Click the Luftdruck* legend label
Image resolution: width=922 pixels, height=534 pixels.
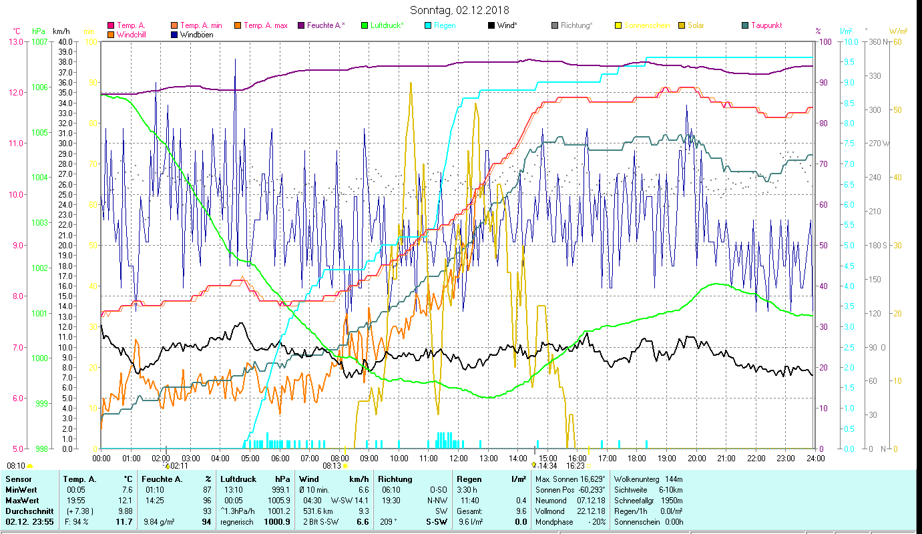tap(387, 26)
